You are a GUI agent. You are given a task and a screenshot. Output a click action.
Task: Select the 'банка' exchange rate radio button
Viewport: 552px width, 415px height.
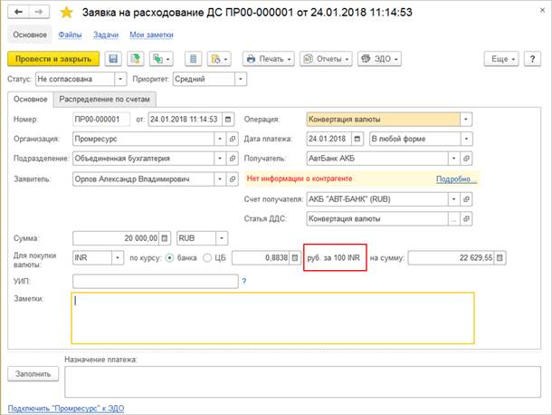click(x=168, y=257)
